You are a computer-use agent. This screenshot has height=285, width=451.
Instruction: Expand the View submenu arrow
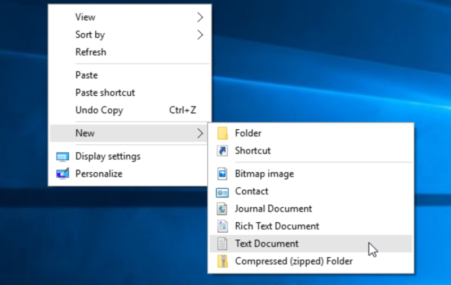coord(200,17)
